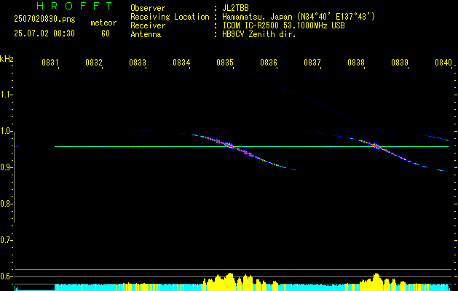Screen dimensions: 458x291
Task: Click the 1.0 kHz axis label
Action: [x=6, y=131]
